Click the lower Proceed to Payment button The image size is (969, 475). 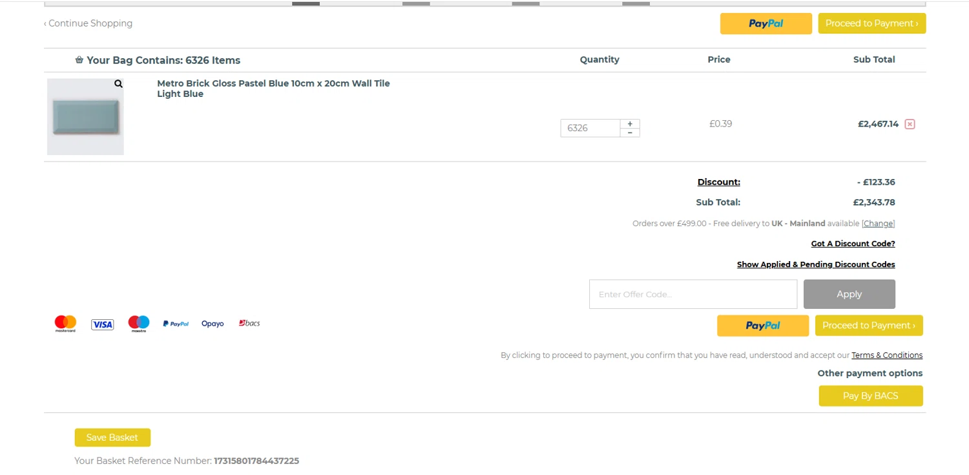[x=868, y=326]
